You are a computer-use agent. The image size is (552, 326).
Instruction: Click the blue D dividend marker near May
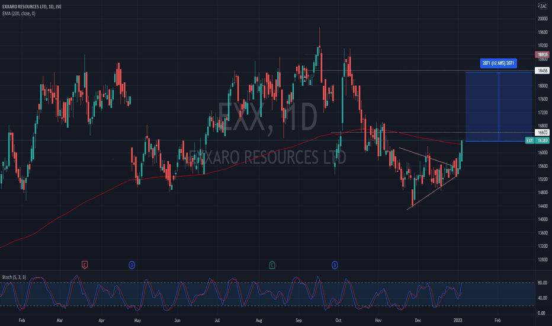[131, 265]
